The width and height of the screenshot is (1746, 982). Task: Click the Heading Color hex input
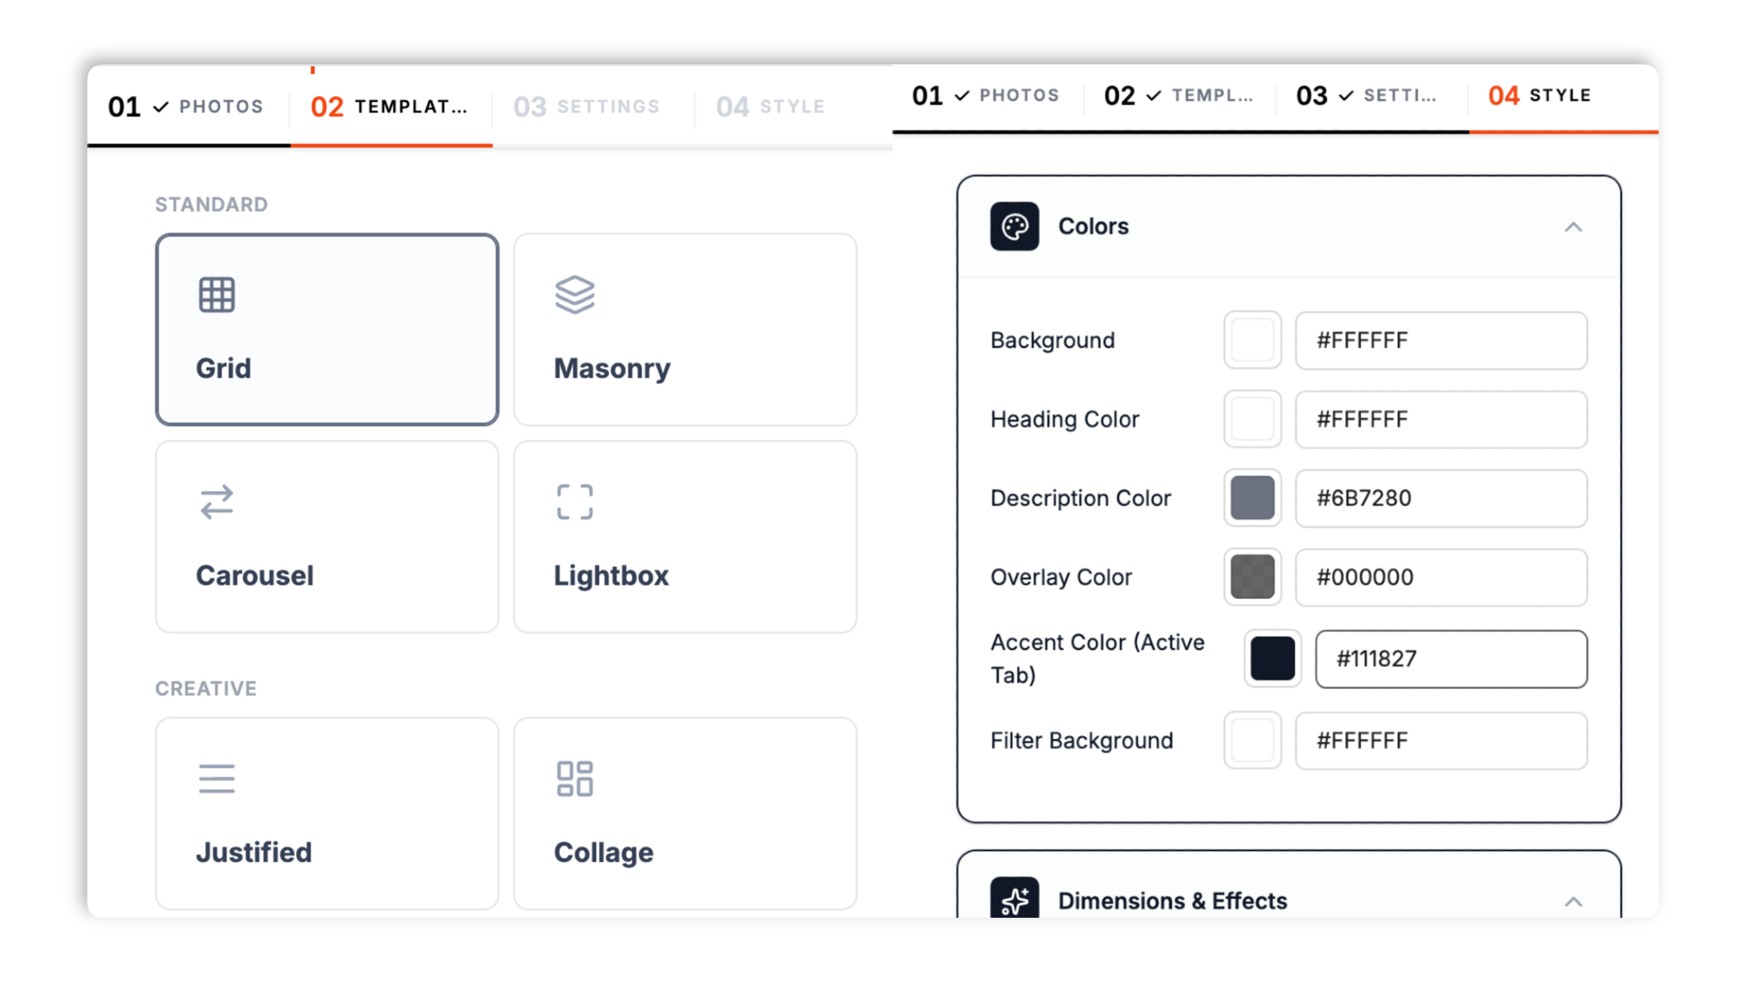(1441, 419)
